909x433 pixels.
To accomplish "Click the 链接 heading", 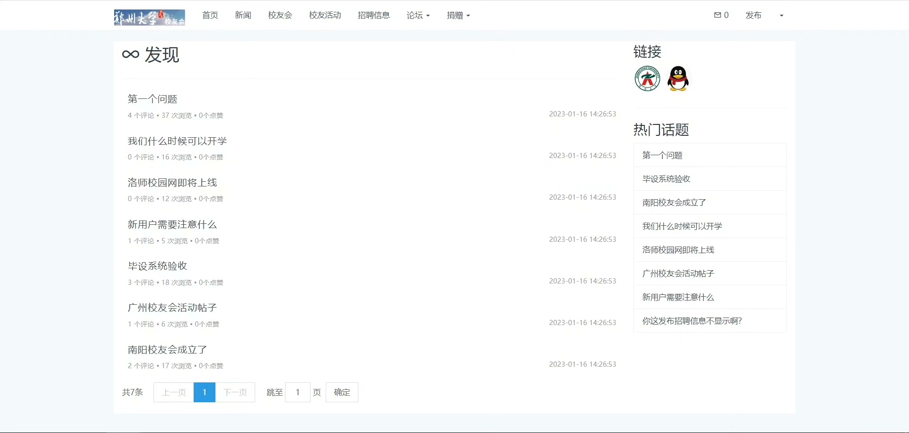I will click(647, 52).
